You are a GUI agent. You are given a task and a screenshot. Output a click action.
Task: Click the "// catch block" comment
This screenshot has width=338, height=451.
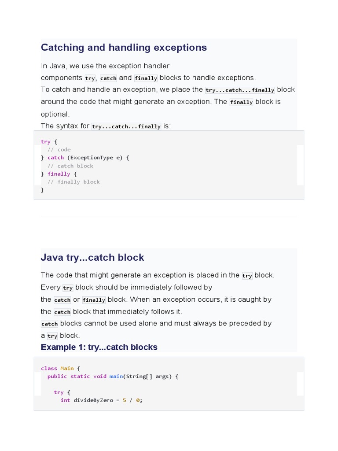(70, 166)
